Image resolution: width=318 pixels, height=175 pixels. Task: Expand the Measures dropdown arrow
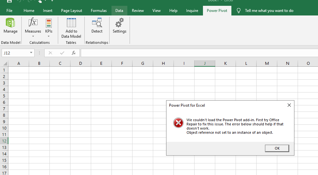coord(33,36)
